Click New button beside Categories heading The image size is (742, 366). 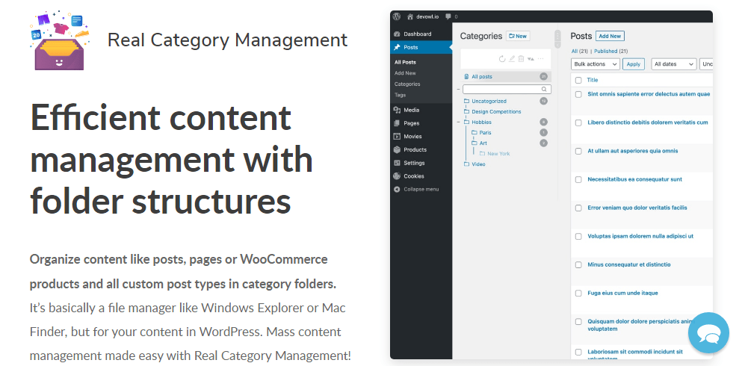coord(518,36)
